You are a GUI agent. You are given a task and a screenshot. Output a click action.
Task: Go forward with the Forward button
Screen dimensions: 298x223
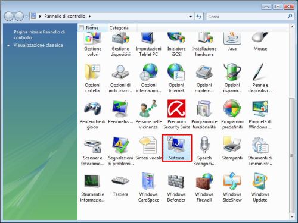(19, 17)
